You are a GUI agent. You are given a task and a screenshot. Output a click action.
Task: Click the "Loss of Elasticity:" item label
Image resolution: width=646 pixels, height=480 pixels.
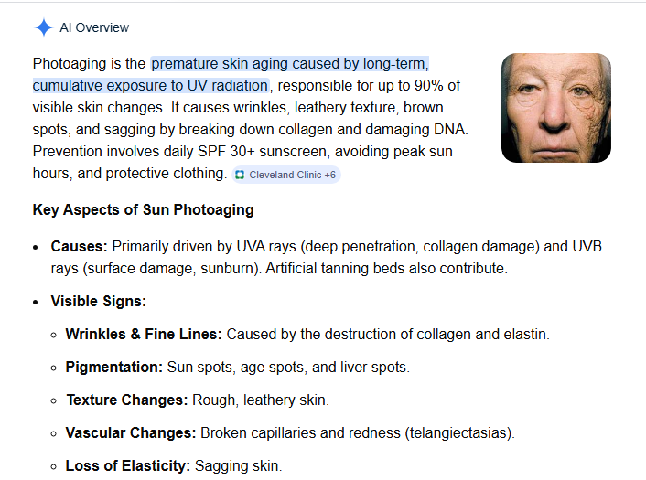click(128, 466)
